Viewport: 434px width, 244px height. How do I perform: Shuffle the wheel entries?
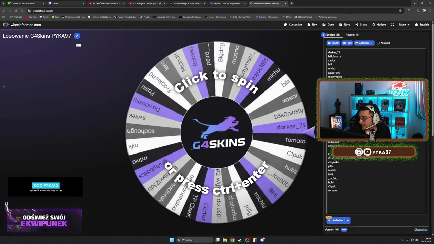[333, 43]
